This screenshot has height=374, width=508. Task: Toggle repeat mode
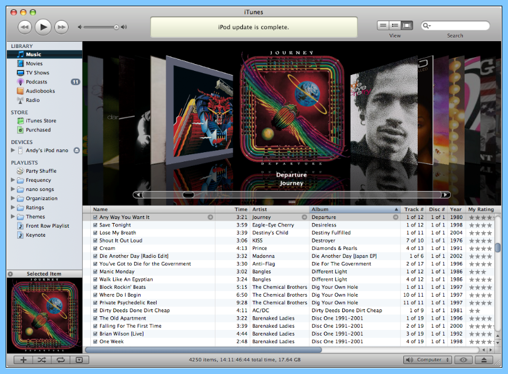pos(60,360)
